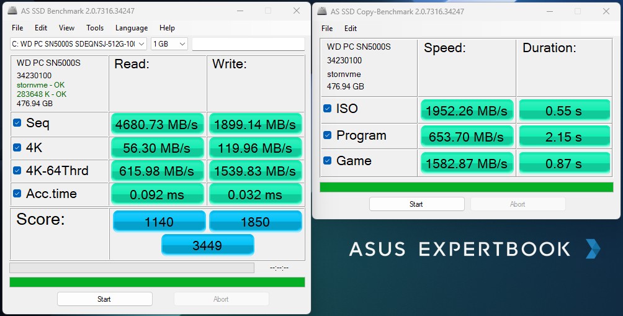The width and height of the screenshot is (623, 316).
Task: Open Edit menu in Copy-Benchmark window
Action: tap(351, 28)
